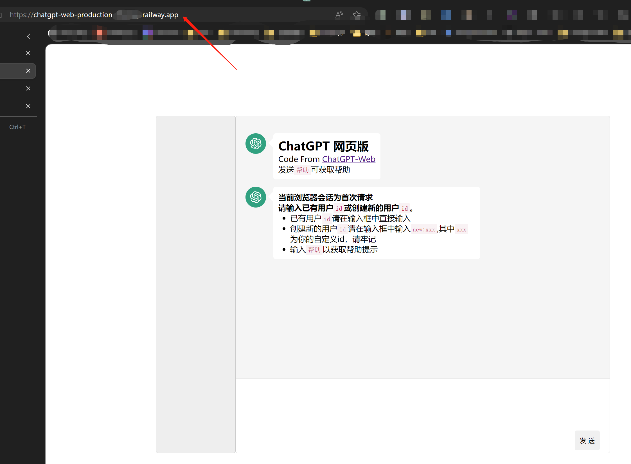Click the 当前浏览器会话为首次请求 heading
Screen dimensions: 631x464
325,197
